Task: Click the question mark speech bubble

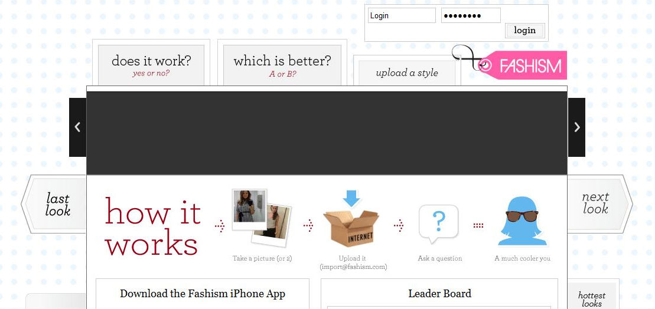Action: [439, 224]
